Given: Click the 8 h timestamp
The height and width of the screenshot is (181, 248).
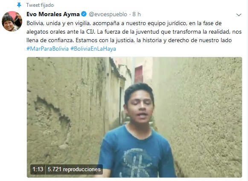Looking at the screenshot, I should [x=137, y=14].
